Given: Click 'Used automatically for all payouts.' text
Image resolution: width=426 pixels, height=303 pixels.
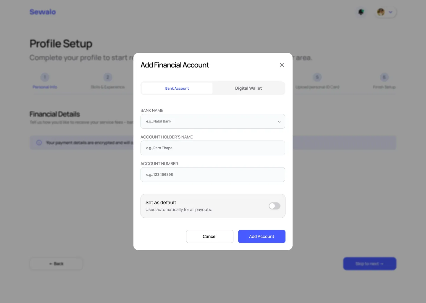Looking at the screenshot, I should 179,209.
